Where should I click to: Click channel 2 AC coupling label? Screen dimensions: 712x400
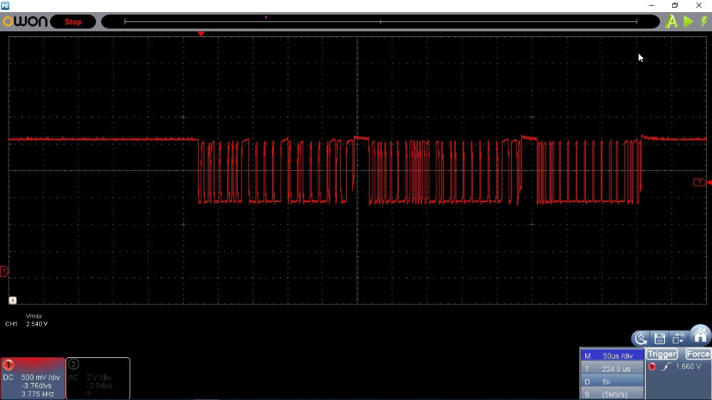point(73,377)
